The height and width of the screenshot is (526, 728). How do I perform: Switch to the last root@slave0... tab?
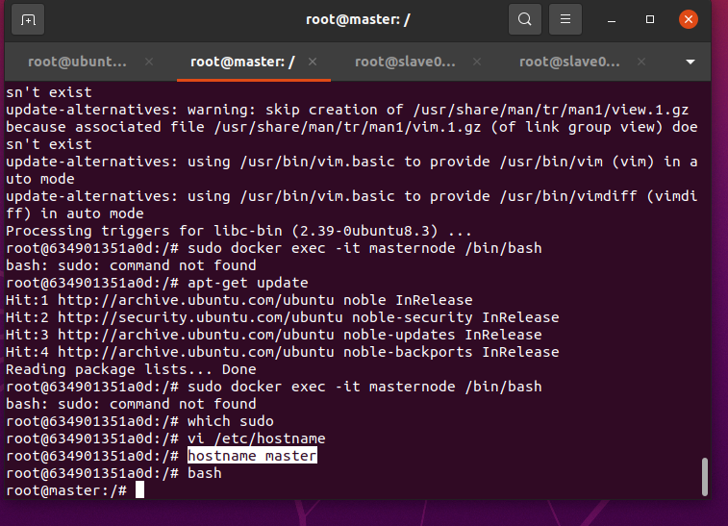569,62
